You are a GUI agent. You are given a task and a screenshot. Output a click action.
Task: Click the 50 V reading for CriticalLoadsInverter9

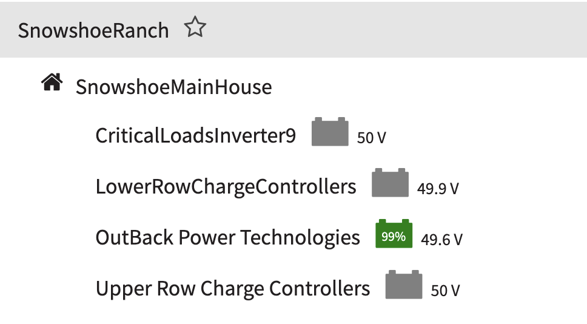372,138
